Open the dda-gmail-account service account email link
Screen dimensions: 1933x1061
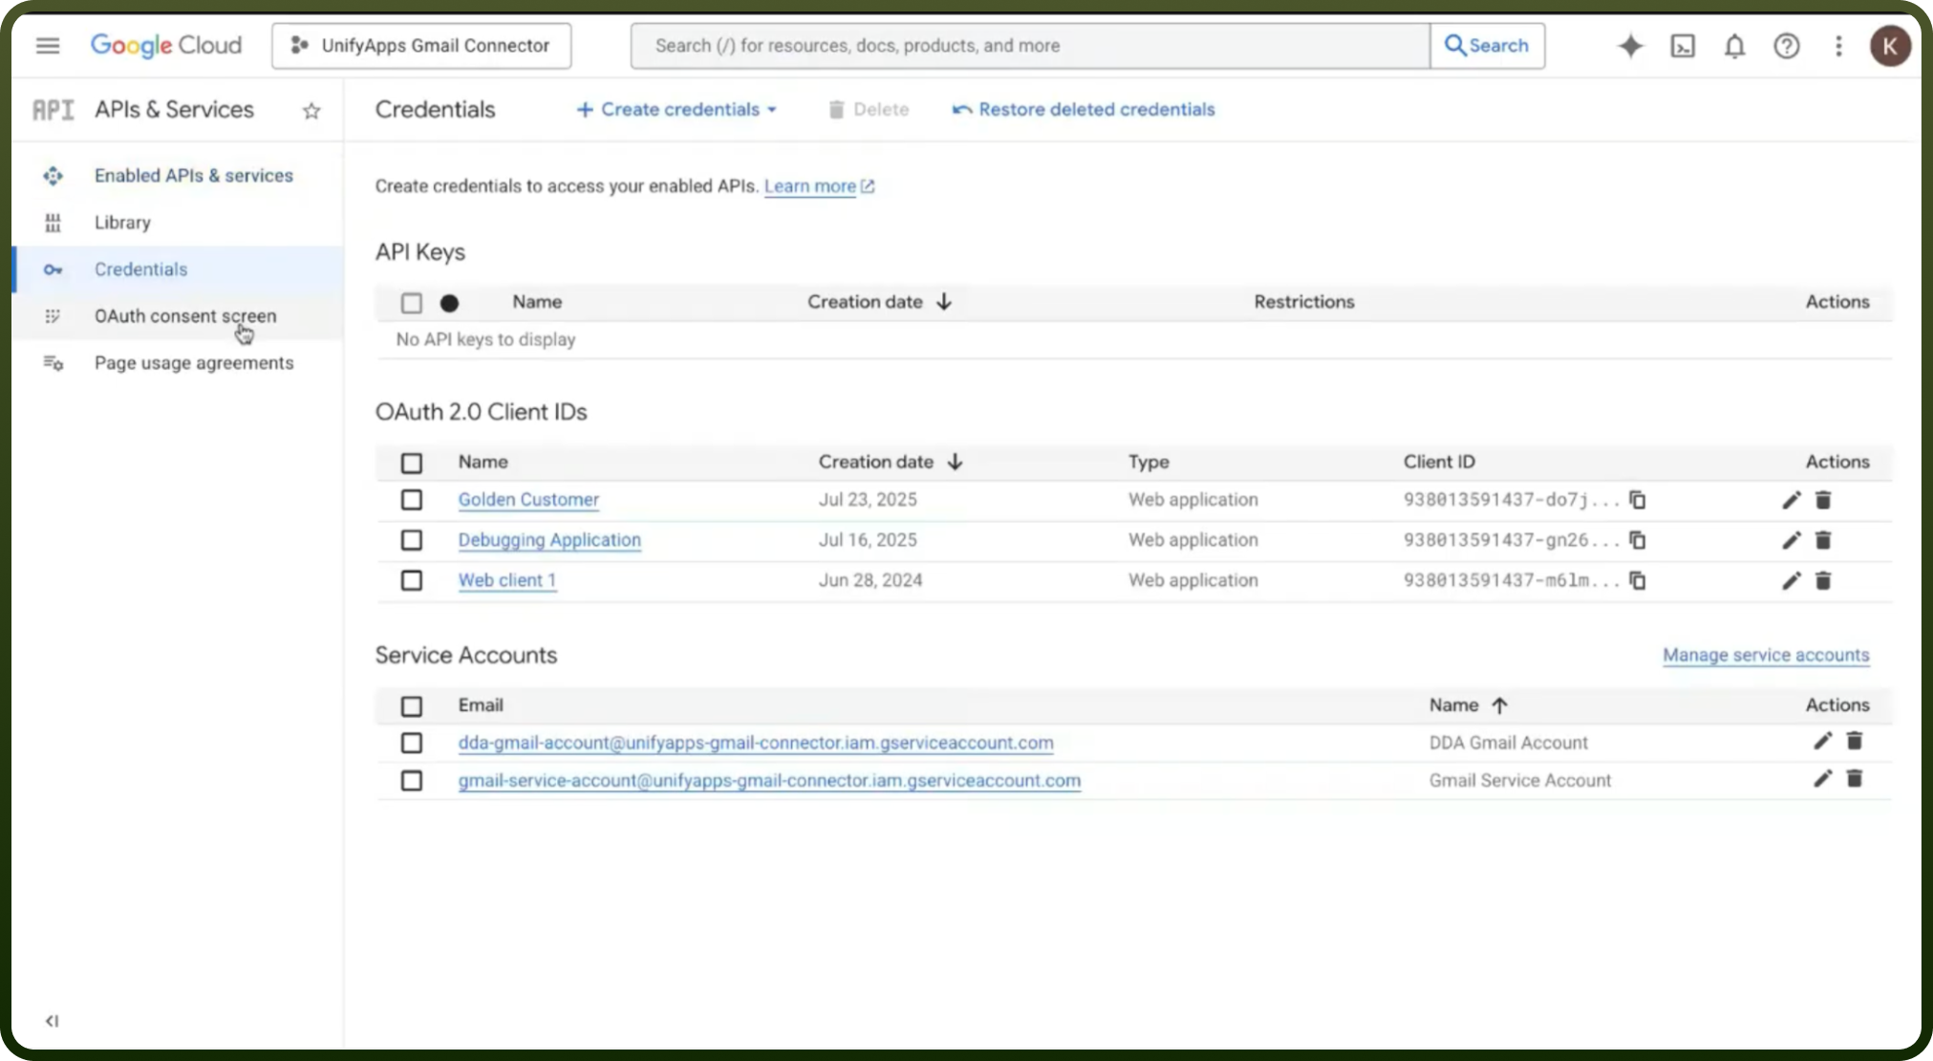756,743
